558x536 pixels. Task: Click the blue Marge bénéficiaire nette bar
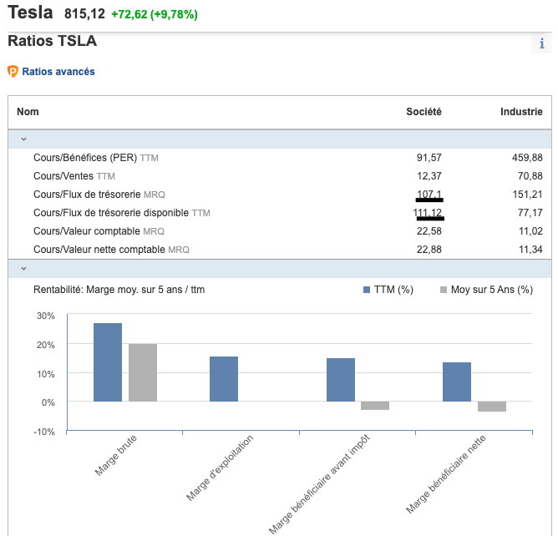click(457, 382)
